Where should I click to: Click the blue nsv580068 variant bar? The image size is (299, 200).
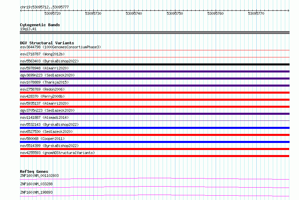click(155, 142)
